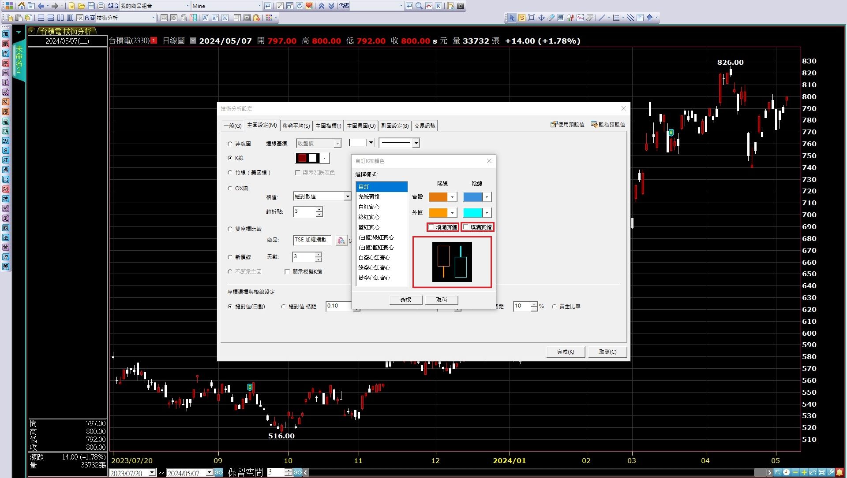The image size is (847, 478).
Task: Click the double down-chevron icon
Action: (331, 6)
